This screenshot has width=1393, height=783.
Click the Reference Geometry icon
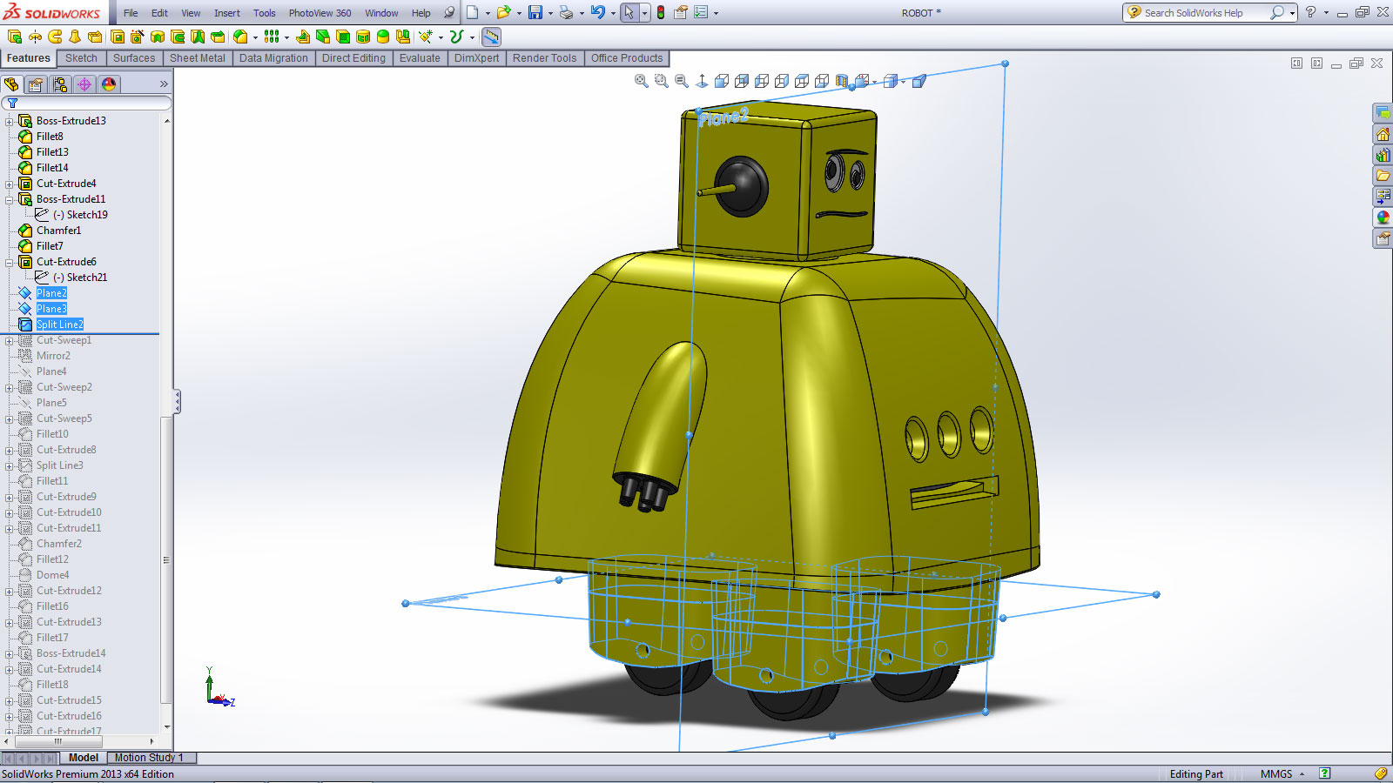coord(425,37)
